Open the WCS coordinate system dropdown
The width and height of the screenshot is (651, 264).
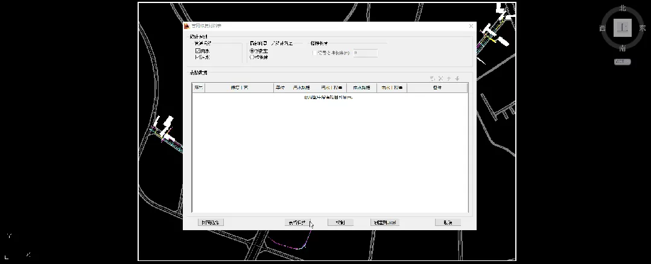coord(623,62)
